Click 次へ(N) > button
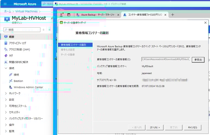This screenshot has height=135, width=210. pos(155,128)
